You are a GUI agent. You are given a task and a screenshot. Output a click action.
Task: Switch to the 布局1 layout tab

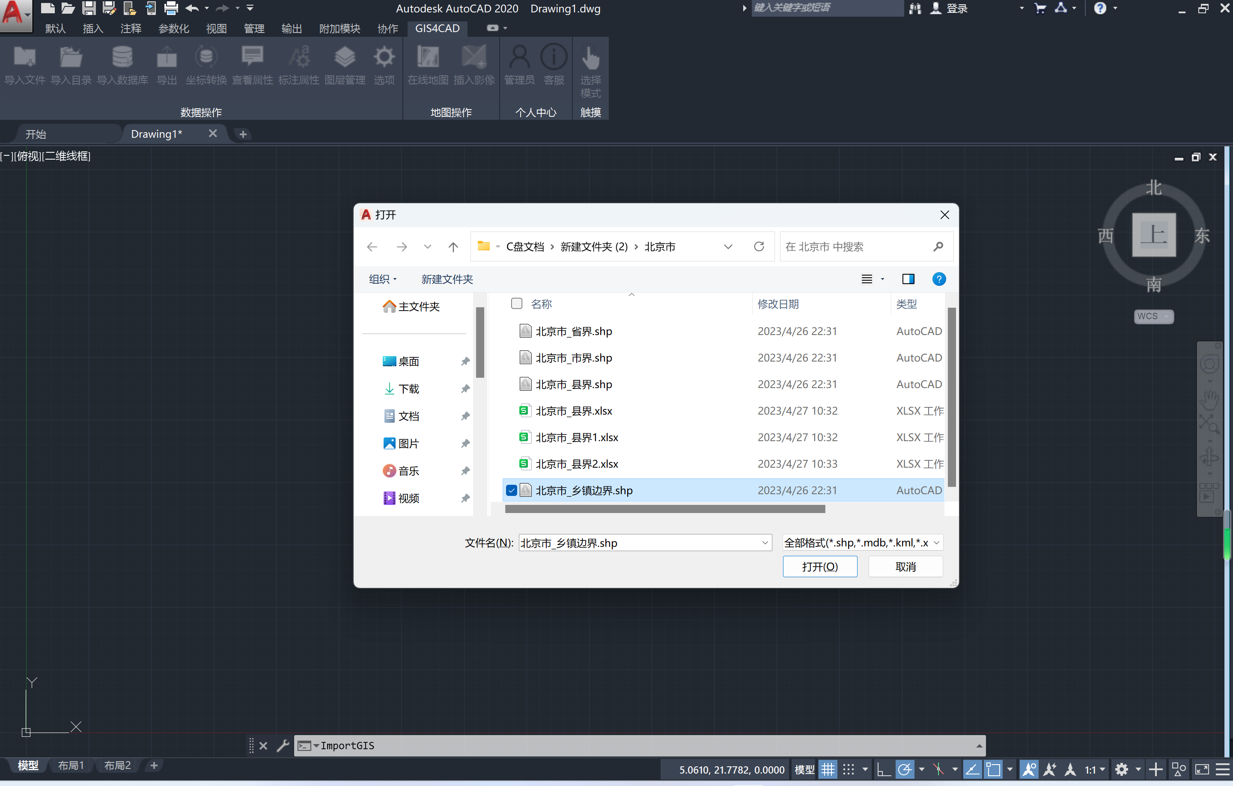71,765
